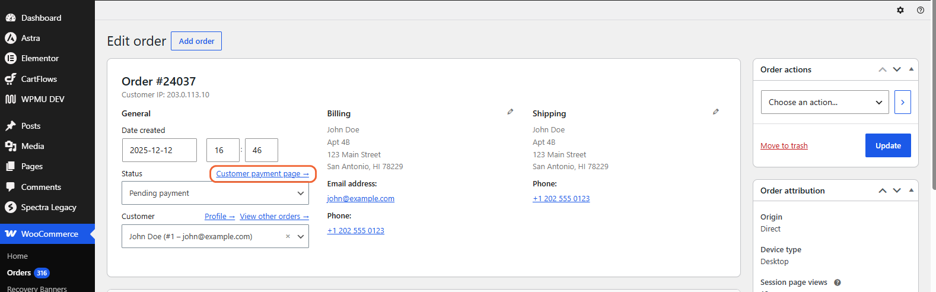Image resolution: width=936 pixels, height=292 pixels.
Task: Open Dashboard menu item
Action: 47,18
